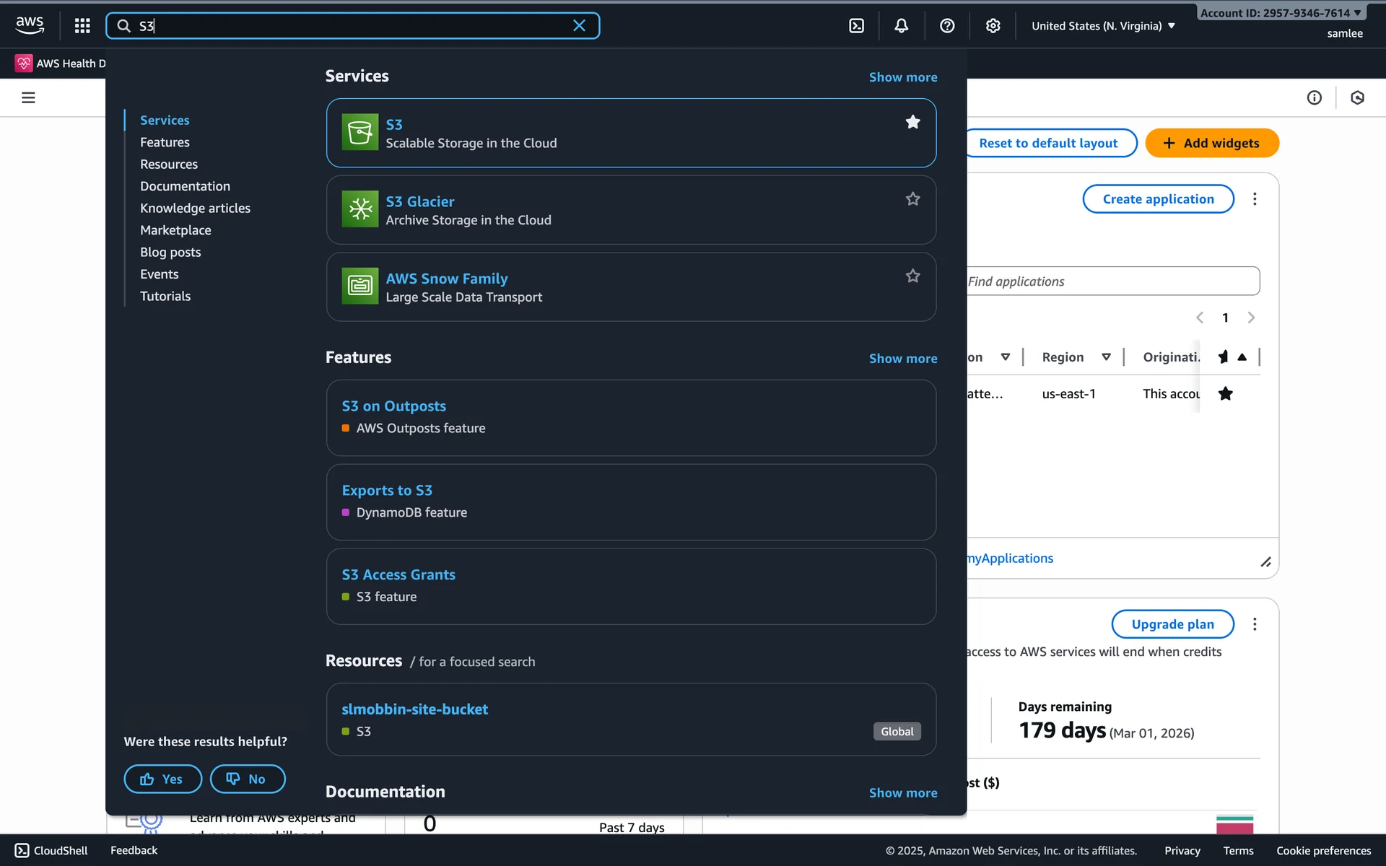
Task: Favorite AWS Snow Family with star
Action: (x=912, y=276)
